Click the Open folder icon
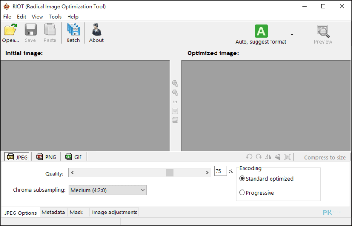The height and width of the screenshot is (226, 352). [10, 29]
